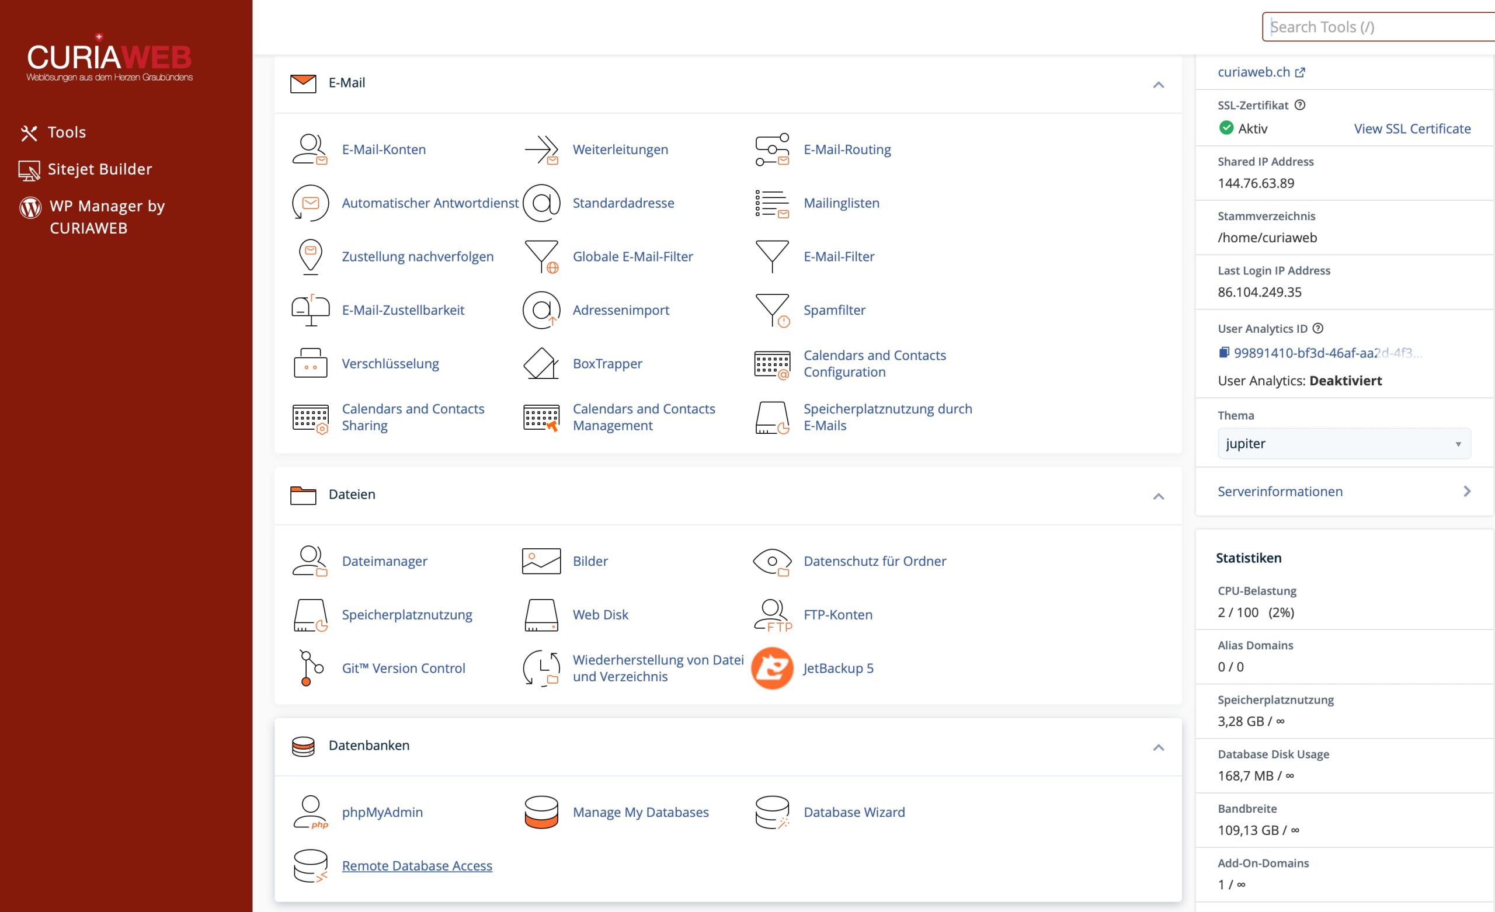The image size is (1495, 912).
Task: Collapse the Dateien section chevron
Action: click(x=1158, y=496)
